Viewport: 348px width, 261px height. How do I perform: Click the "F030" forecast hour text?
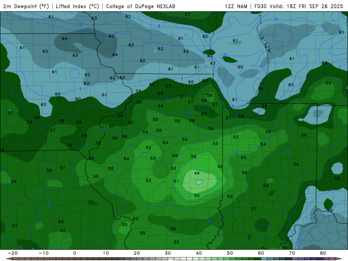260,6
